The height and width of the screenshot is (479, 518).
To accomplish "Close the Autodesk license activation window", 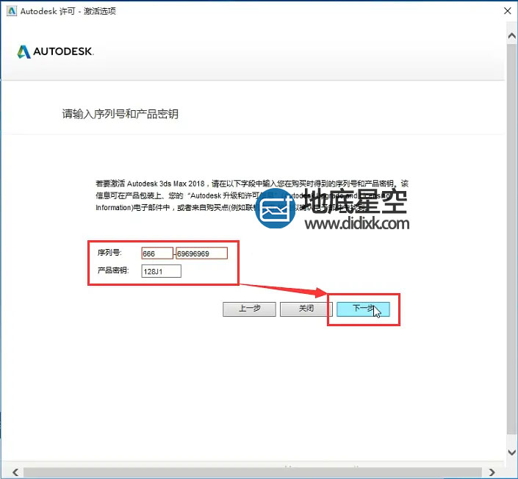I will coord(508,11).
